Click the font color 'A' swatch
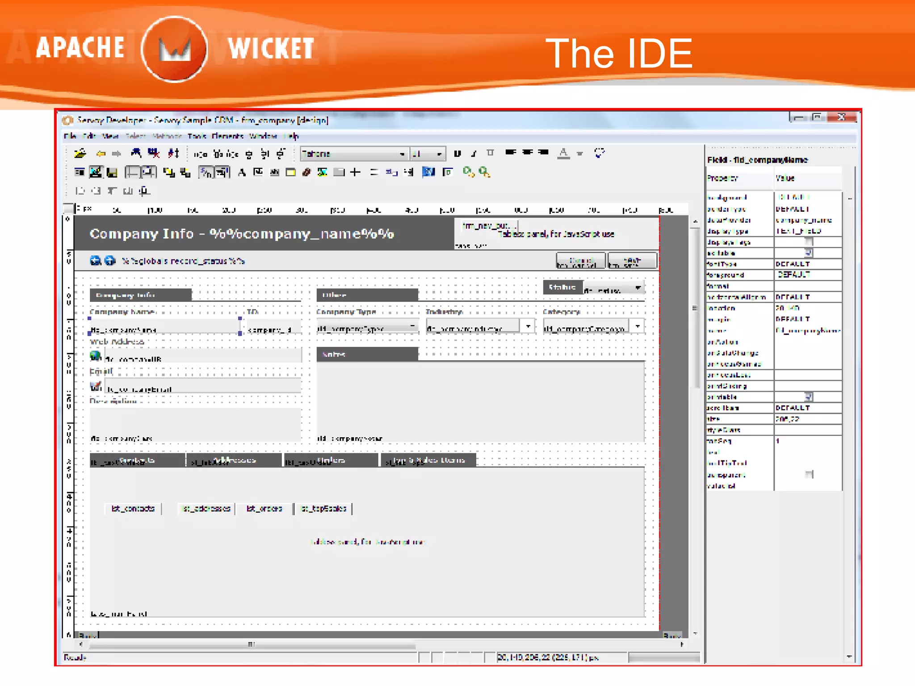 click(x=564, y=153)
